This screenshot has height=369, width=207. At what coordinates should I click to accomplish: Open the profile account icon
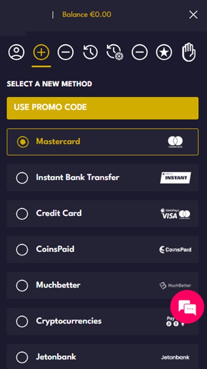17,52
